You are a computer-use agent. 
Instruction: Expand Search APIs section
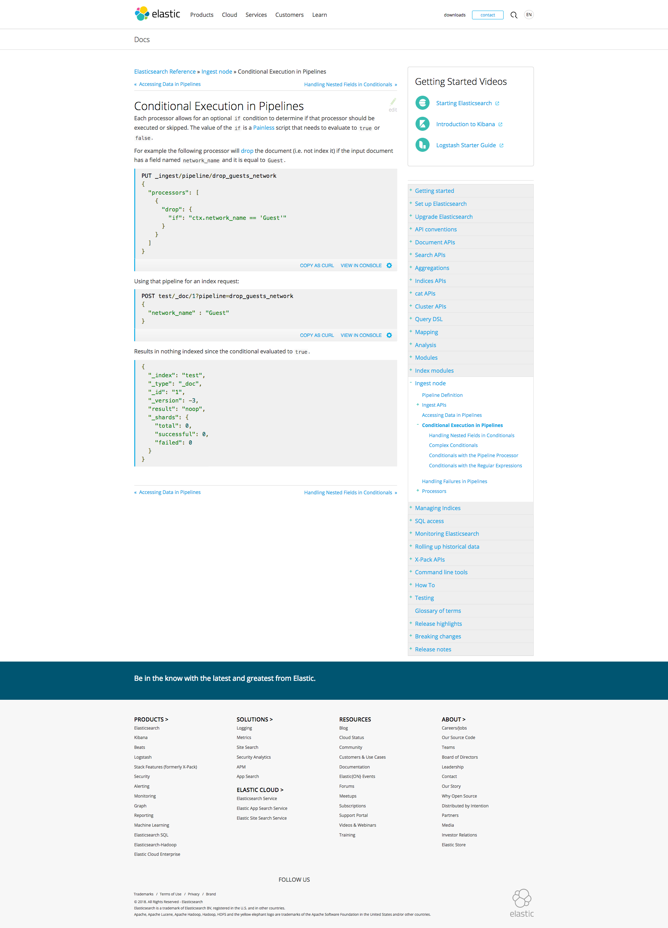411,255
